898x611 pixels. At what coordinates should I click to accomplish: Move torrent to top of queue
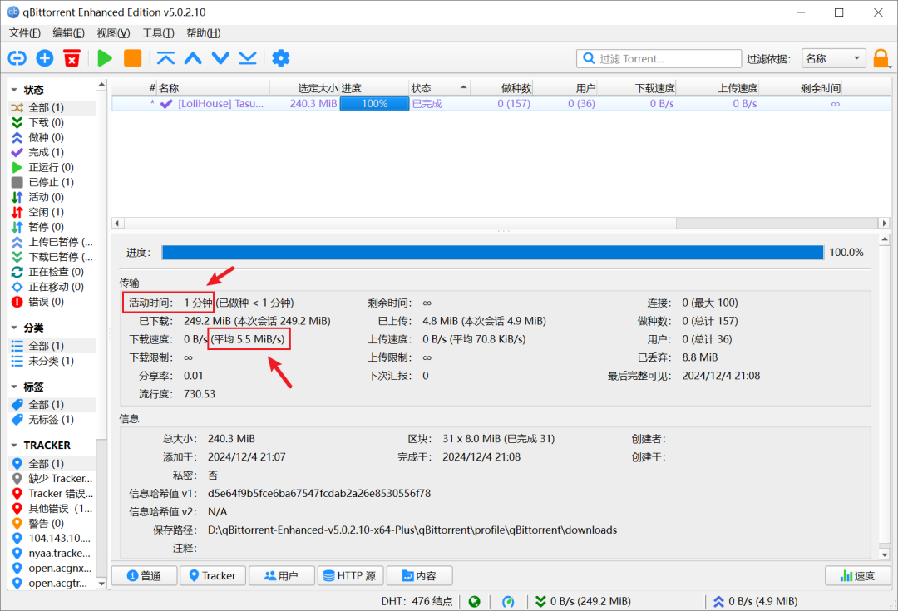[165, 58]
